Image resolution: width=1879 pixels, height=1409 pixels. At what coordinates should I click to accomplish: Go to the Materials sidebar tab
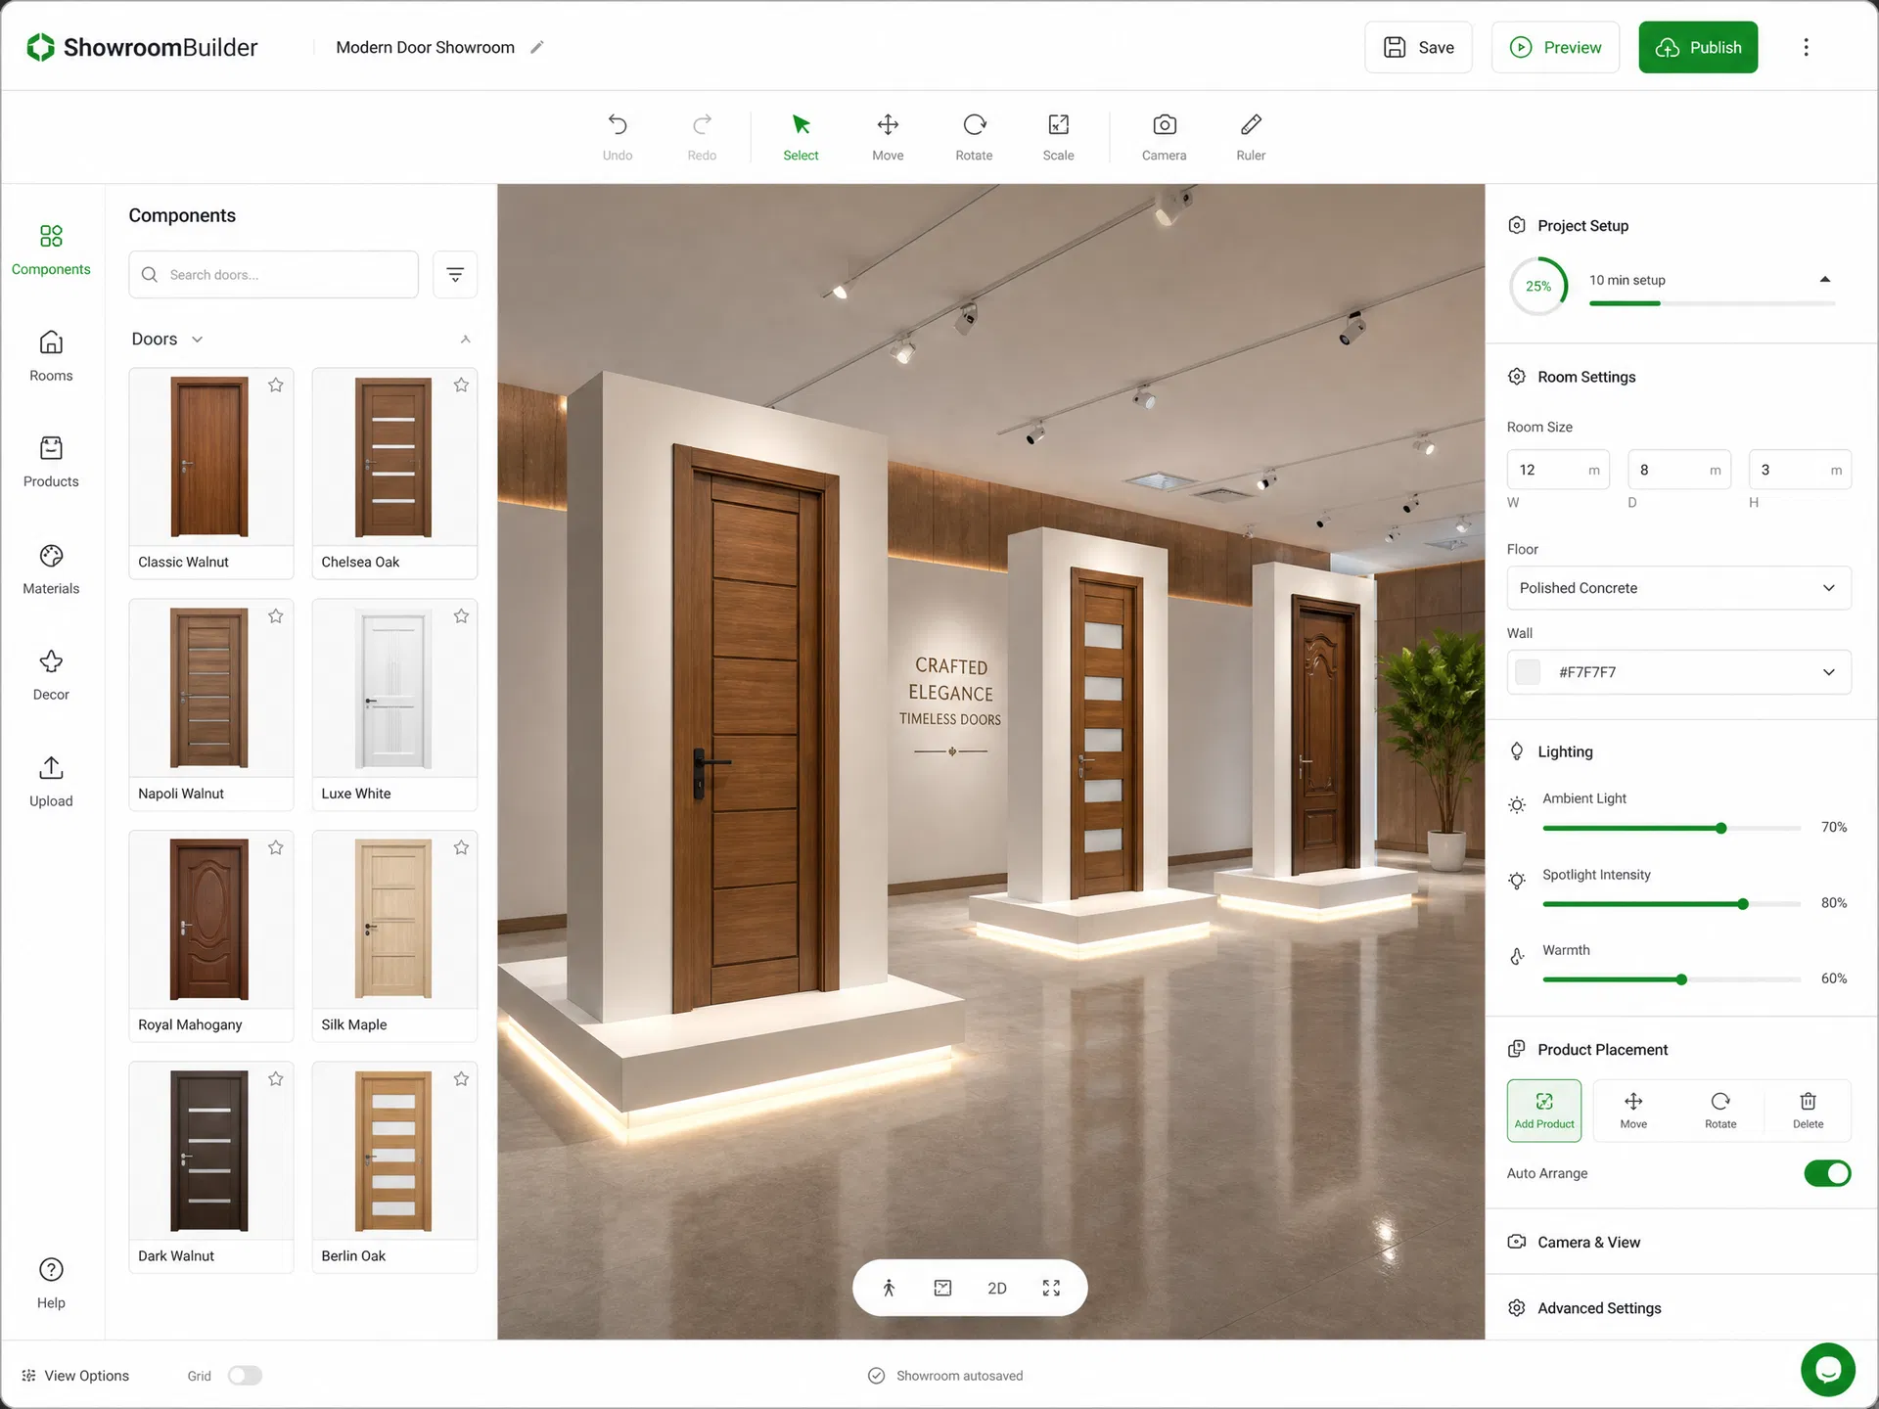pos(51,569)
